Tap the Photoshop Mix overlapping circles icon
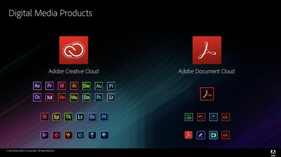 coord(104,135)
